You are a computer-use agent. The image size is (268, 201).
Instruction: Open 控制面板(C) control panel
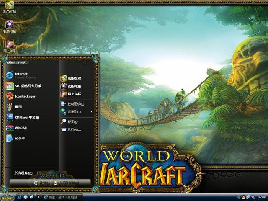[x=72, y=104]
